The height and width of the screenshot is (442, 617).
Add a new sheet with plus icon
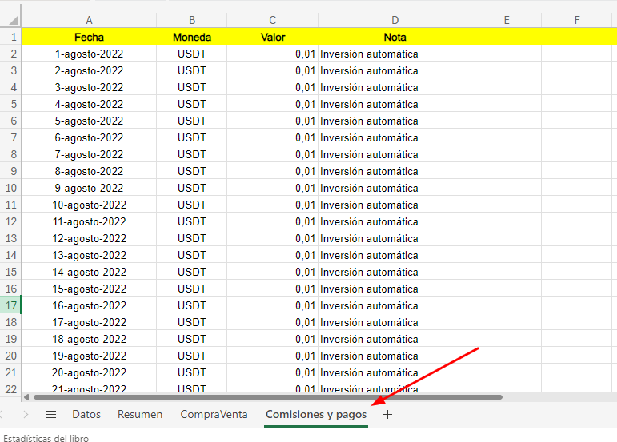click(x=388, y=415)
